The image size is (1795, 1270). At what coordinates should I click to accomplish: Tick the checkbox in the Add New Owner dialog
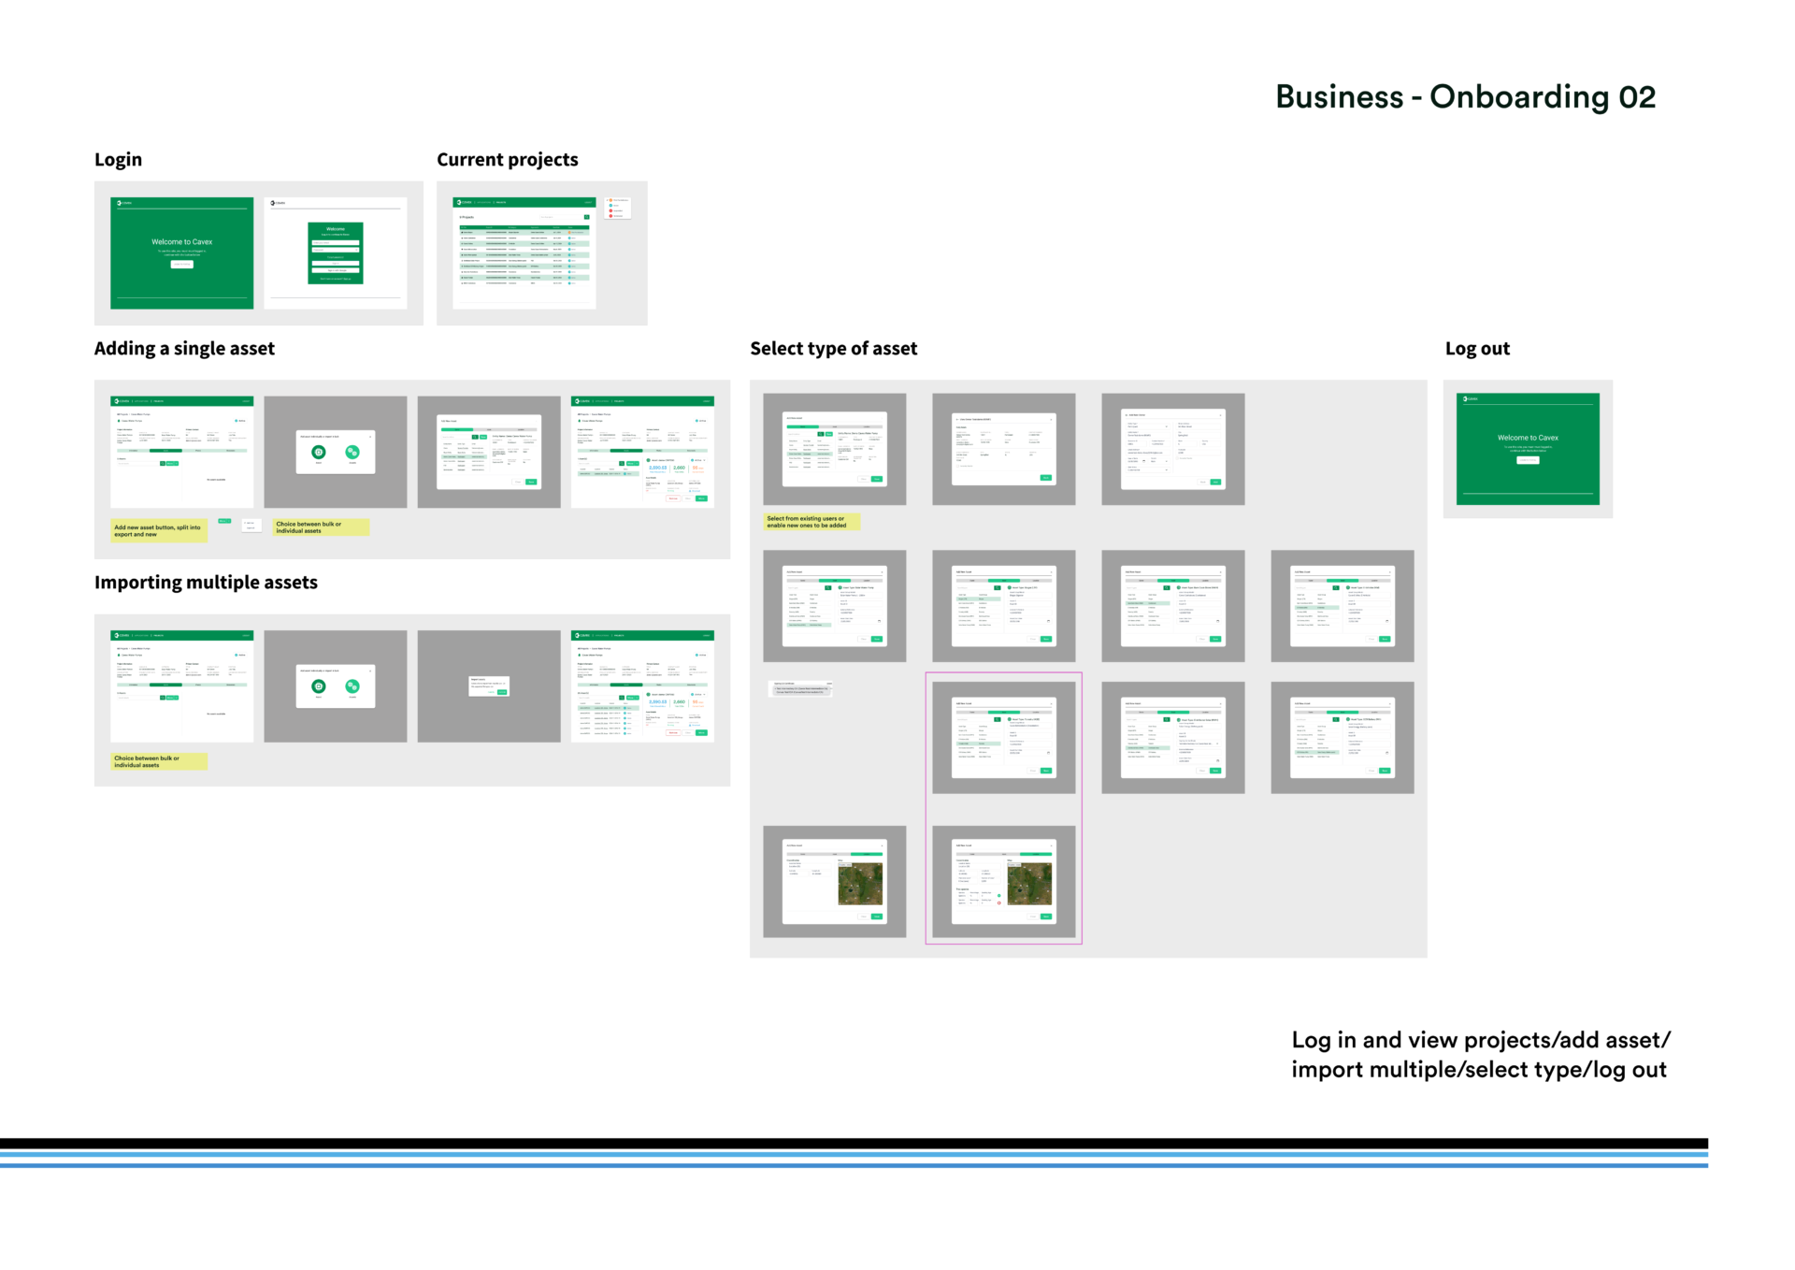click(x=1177, y=458)
